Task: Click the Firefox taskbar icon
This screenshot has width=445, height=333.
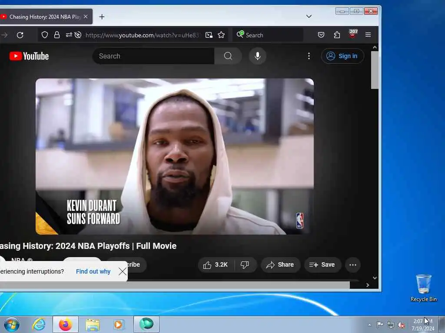Action: pos(66,324)
